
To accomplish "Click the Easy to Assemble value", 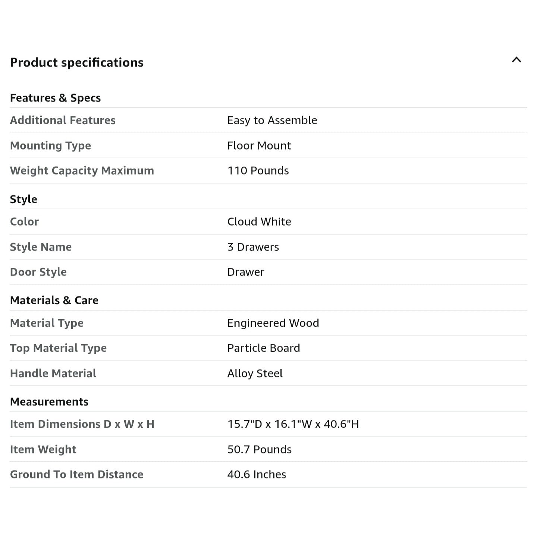I will tap(272, 120).
